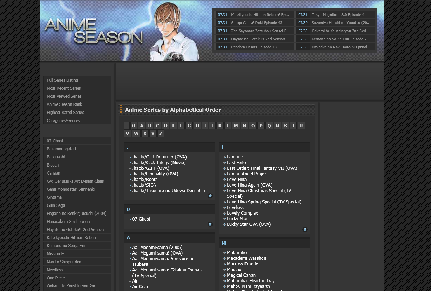Jump to letter B in alphabet index
431x291 pixels.
coord(150,126)
